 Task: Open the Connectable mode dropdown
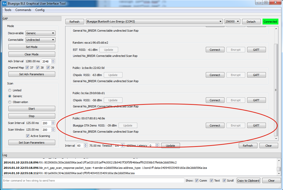click(x=40, y=40)
